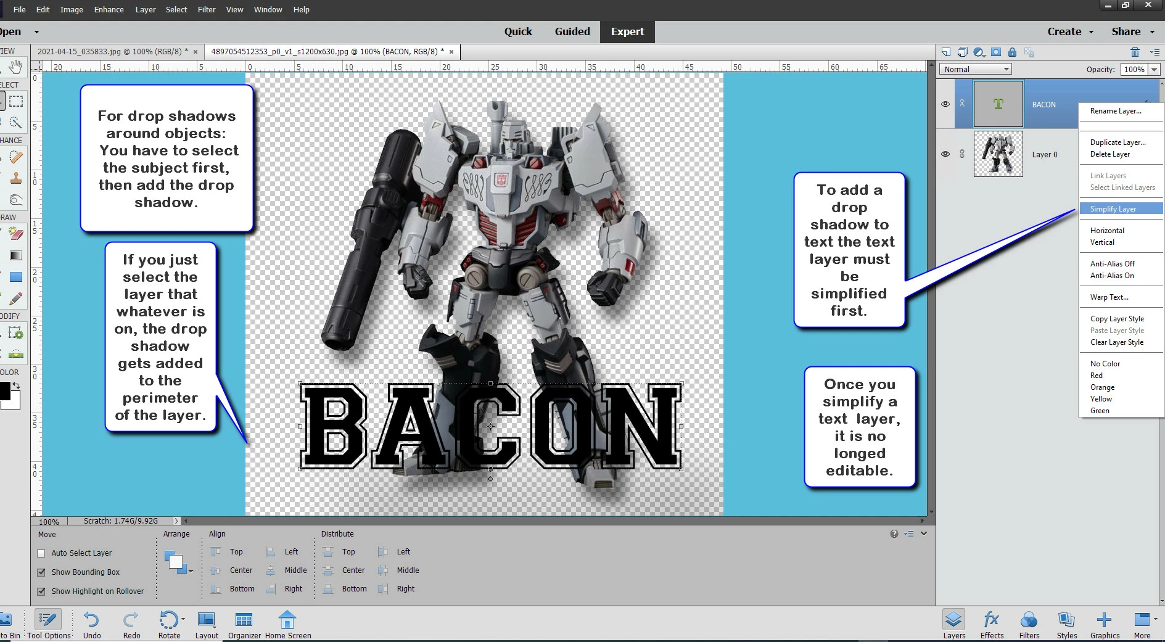Launch the Organizer
This screenshot has width=1165, height=642.
244,625
